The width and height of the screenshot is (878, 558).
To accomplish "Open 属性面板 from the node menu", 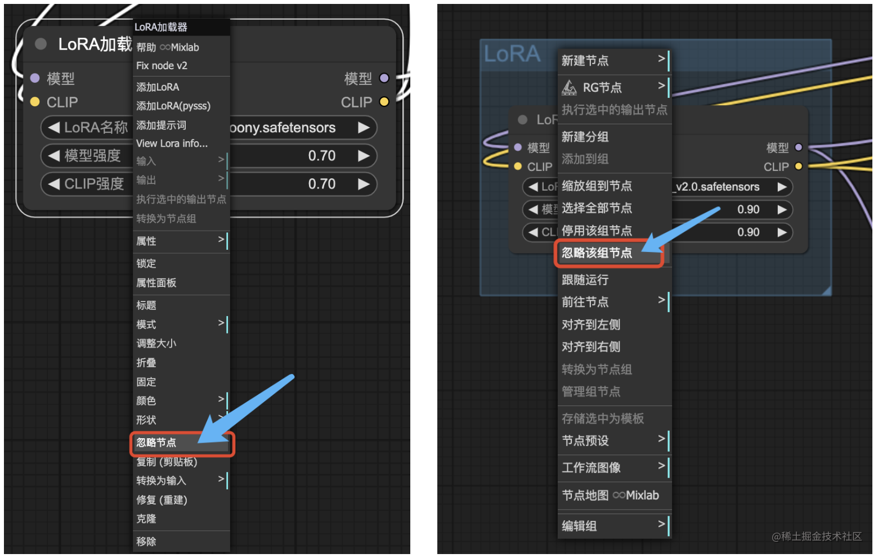I will click(181, 282).
